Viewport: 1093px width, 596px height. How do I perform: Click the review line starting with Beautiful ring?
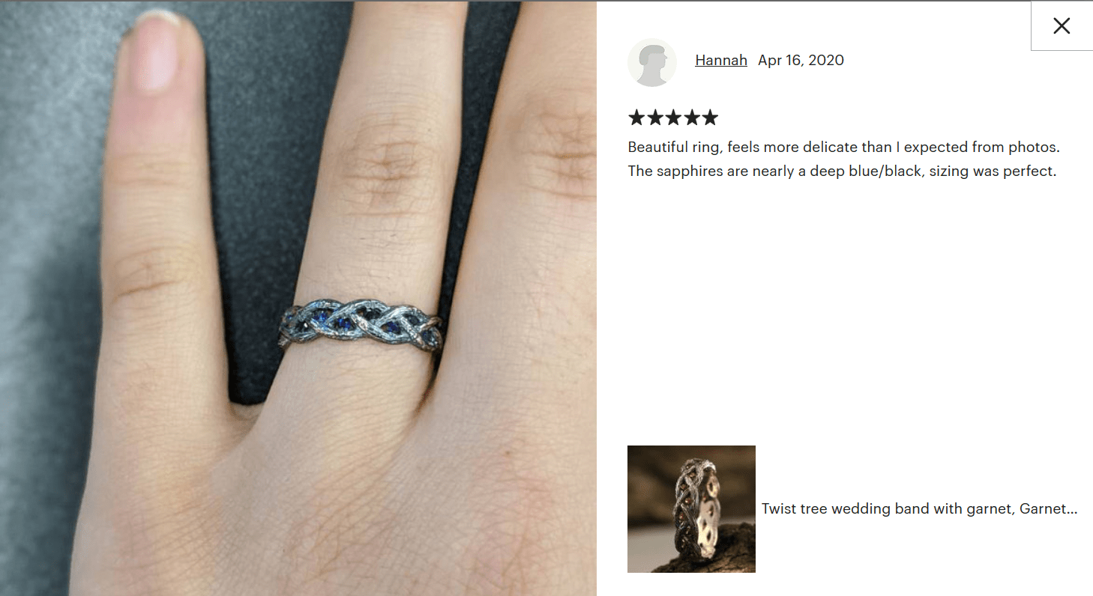[843, 148]
